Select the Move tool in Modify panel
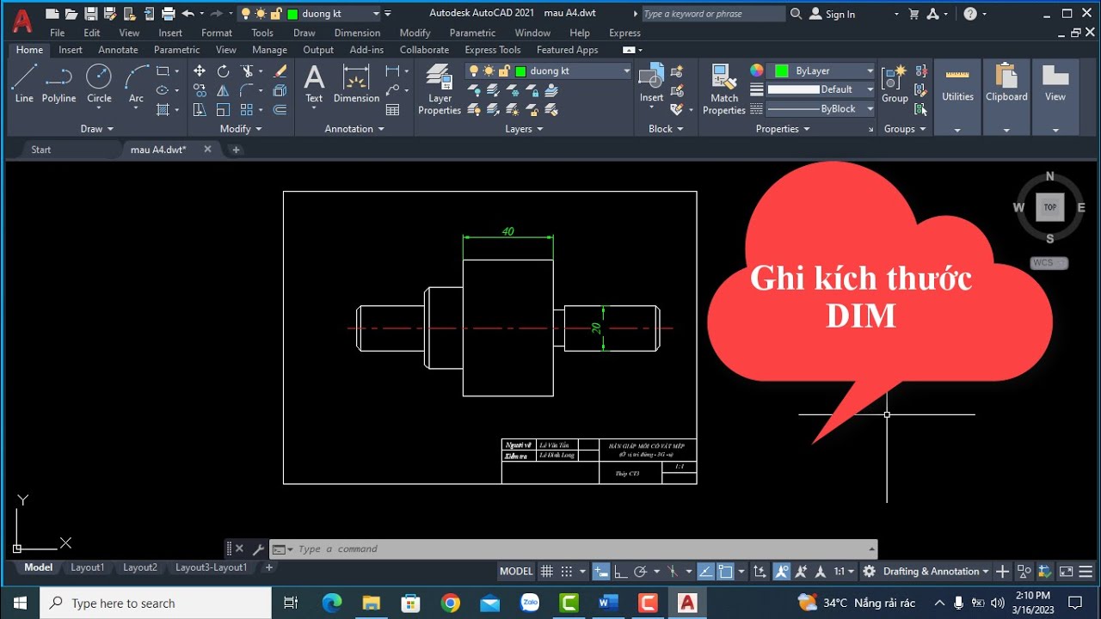This screenshot has width=1101, height=619. pos(200,71)
